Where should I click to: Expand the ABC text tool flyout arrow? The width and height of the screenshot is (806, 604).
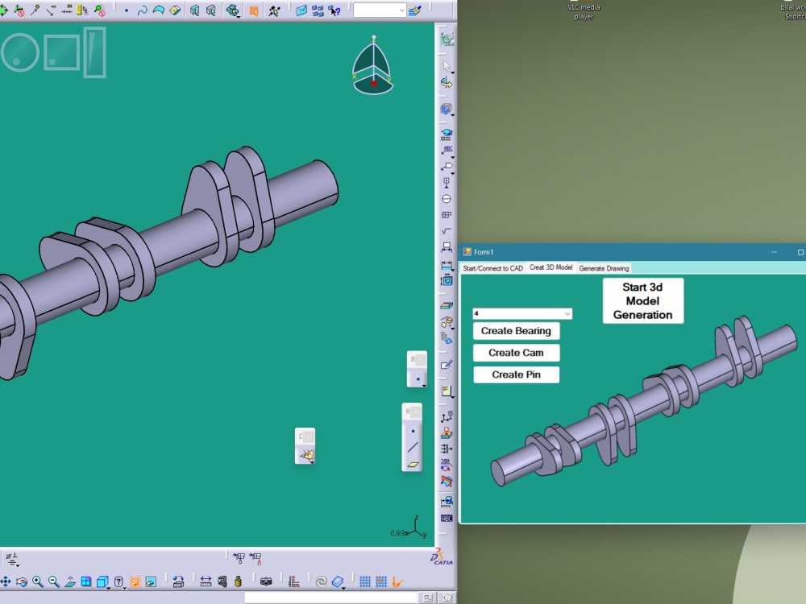[453, 157]
